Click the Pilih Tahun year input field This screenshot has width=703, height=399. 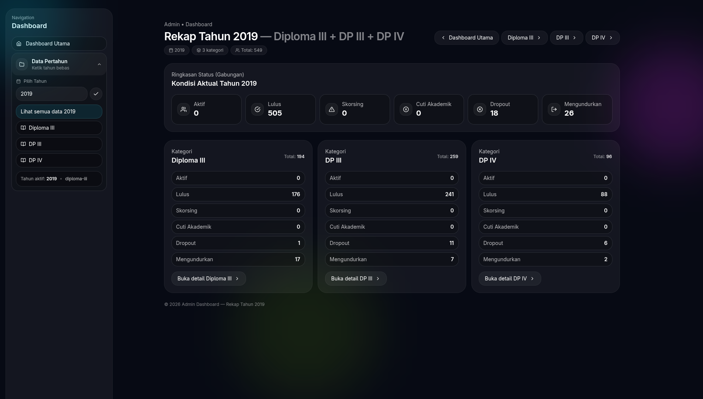click(52, 94)
